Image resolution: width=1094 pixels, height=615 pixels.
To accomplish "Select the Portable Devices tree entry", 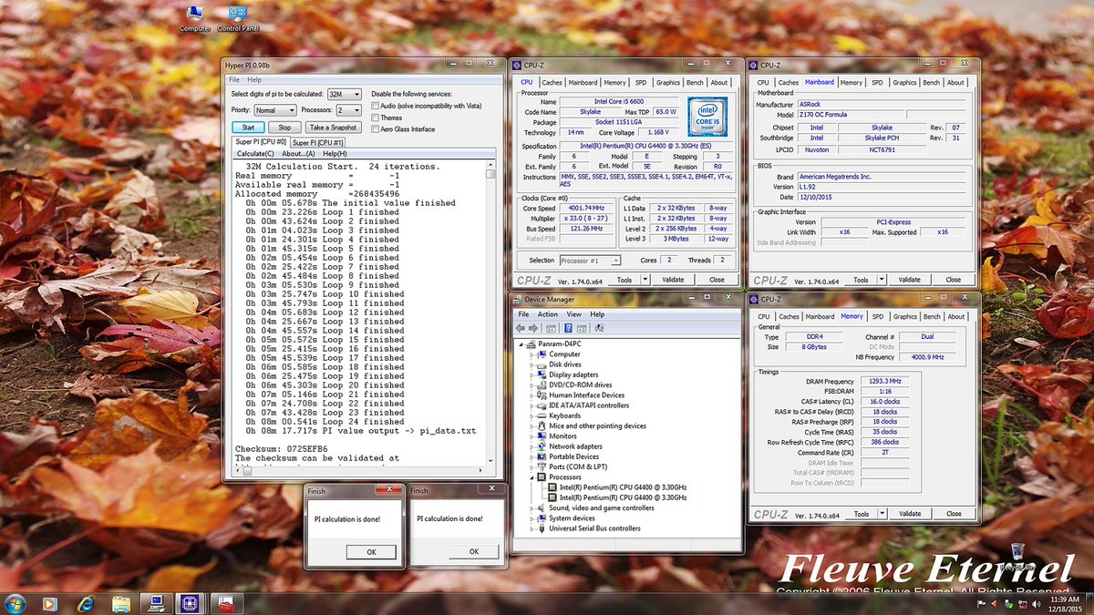I will 574,457.
